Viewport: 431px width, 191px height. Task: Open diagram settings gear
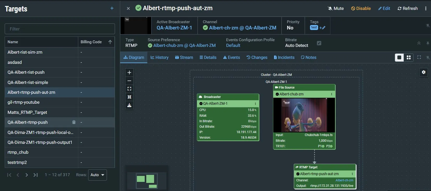(x=424, y=72)
